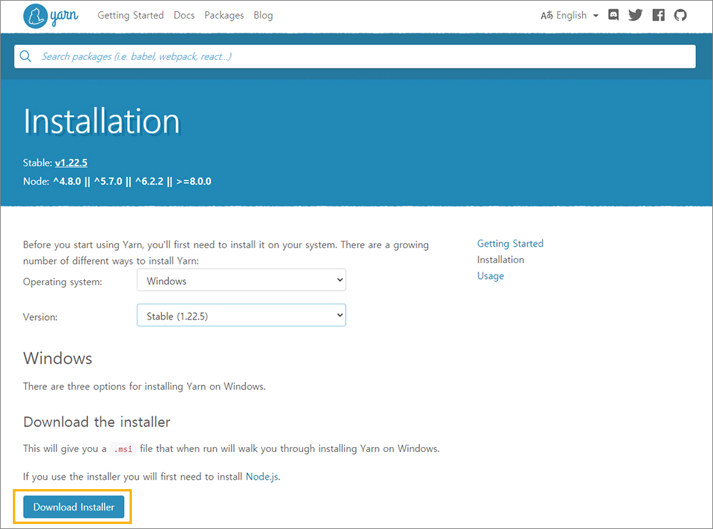The width and height of the screenshot is (713, 529).
Task: Open the Blog menu item
Action: (x=263, y=16)
